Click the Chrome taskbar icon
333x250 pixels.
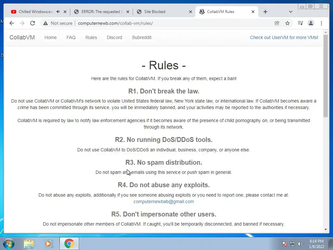69,243
